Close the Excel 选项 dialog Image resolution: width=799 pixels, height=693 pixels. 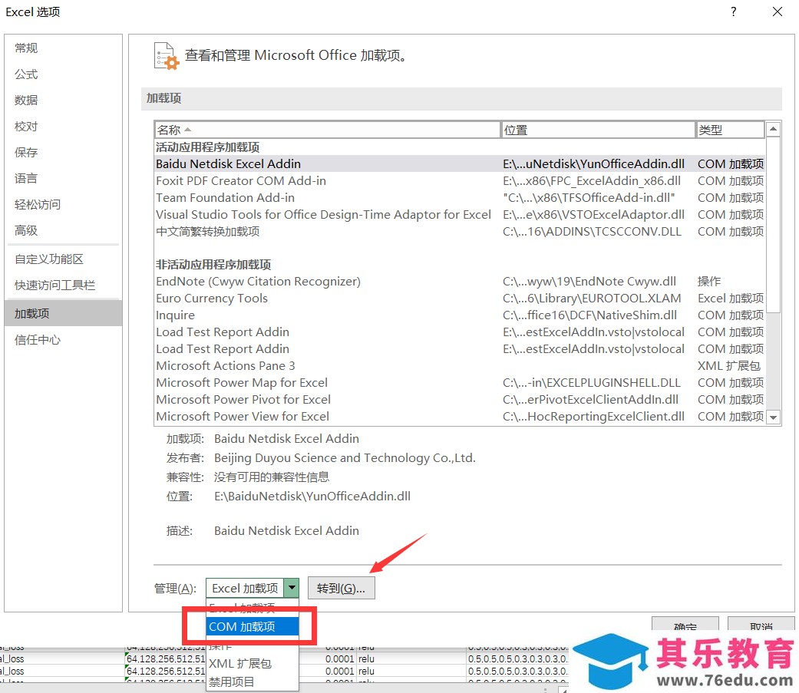(777, 12)
